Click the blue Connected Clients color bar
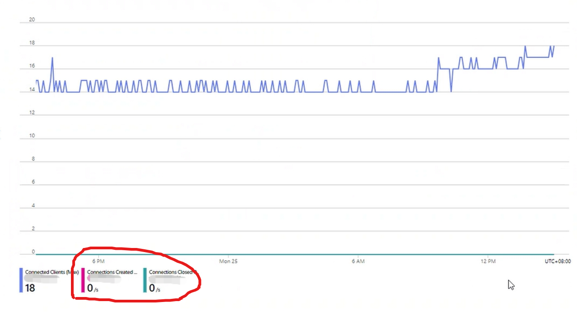The height and width of the screenshot is (312, 577). pos(21,280)
